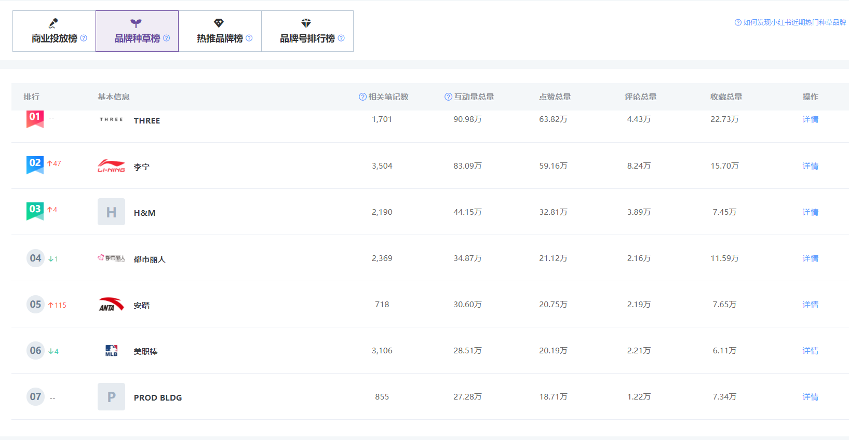The image size is (849, 440).
Task: Click the brand name 李宁
Action: [x=142, y=167]
